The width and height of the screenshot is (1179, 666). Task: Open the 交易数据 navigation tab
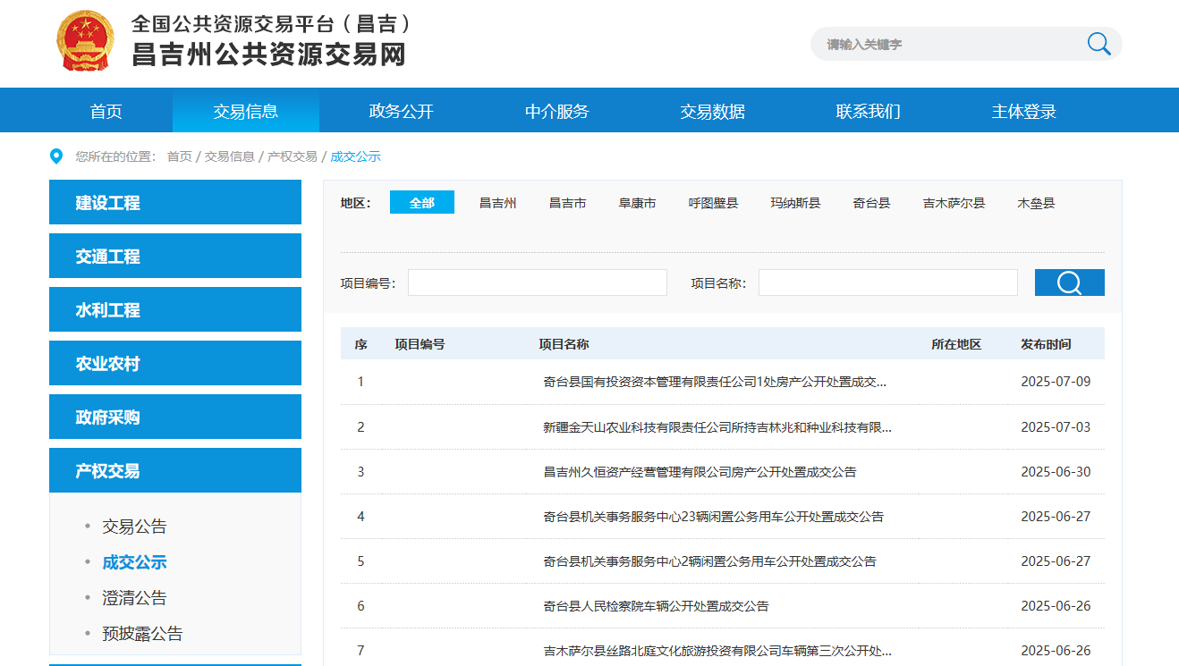click(x=712, y=111)
